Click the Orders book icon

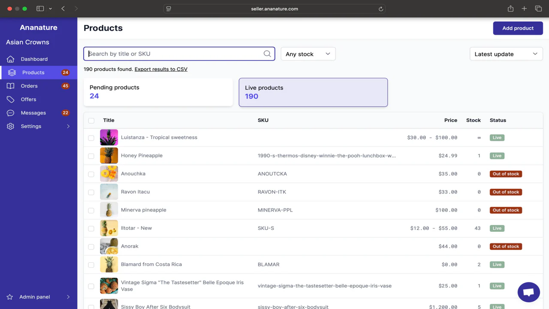[11, 86]
